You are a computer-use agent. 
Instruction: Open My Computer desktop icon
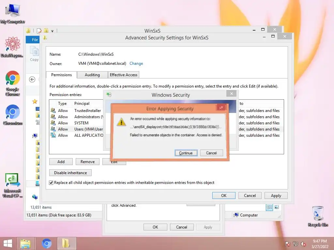13,14
